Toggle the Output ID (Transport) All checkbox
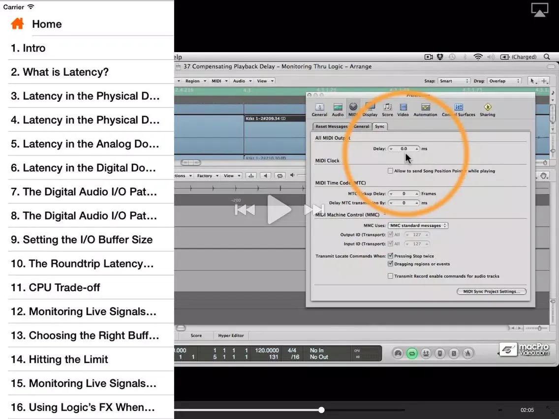This screenshot has height=419, width=559. coord(390,235)
